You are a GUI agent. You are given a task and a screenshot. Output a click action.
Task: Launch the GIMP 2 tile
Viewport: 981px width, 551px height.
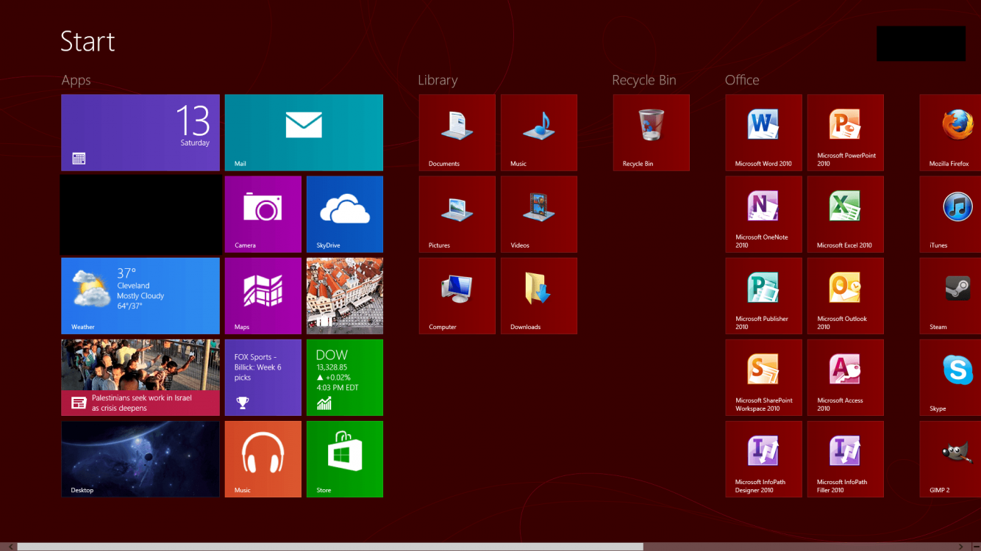tap(950, 459)
